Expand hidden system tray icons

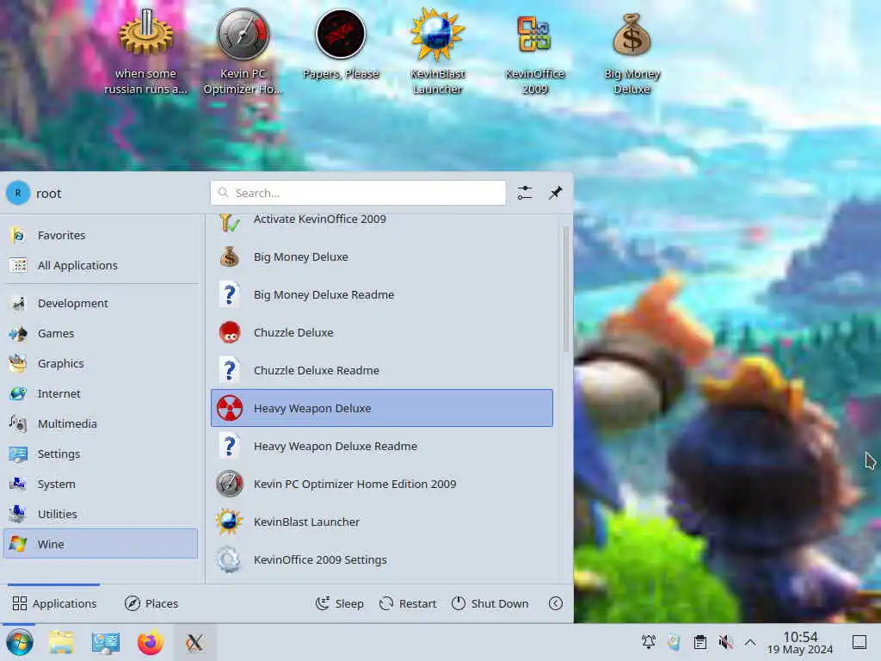(x=750, y=641)
